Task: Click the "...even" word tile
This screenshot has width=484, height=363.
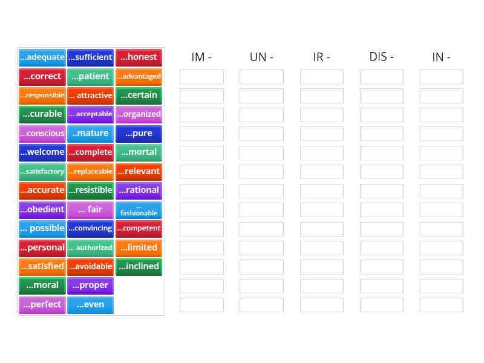Action: pyautogui.click(x=90, y=305)
